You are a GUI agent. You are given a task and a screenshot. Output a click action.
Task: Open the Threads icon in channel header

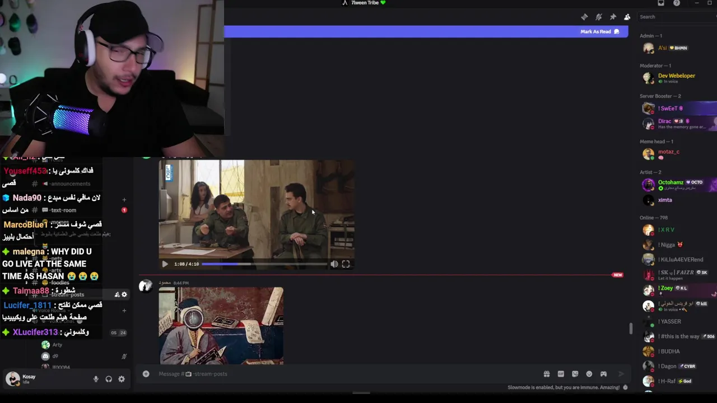[584, 17]
